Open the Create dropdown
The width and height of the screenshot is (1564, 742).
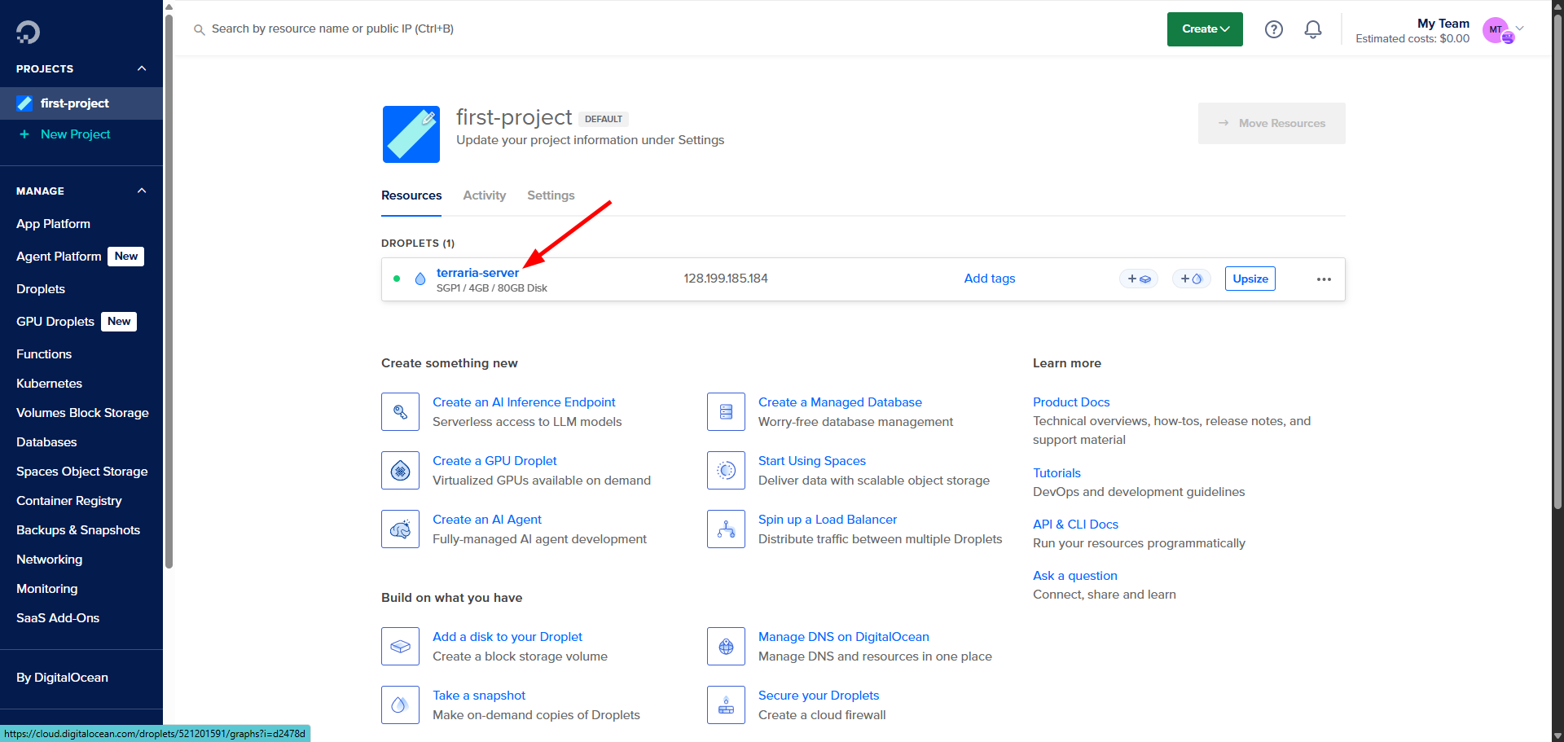(x=1204, y=29)
